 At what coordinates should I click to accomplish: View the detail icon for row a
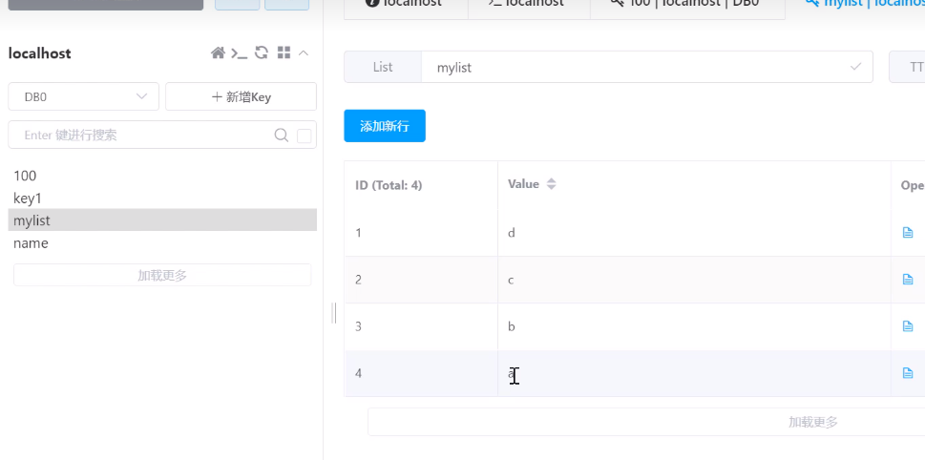click(908, 373)
